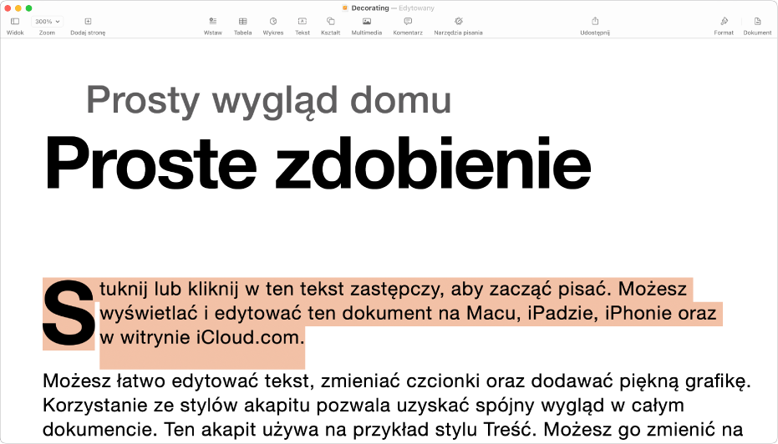Close the window with red button

tap(8, 8)
